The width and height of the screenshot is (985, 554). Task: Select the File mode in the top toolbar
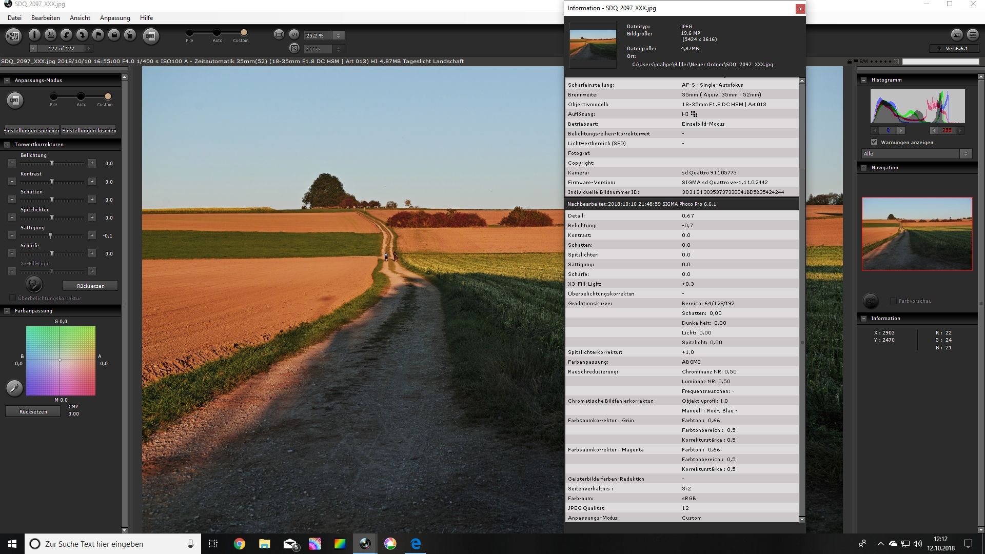(x=189, y=32)
